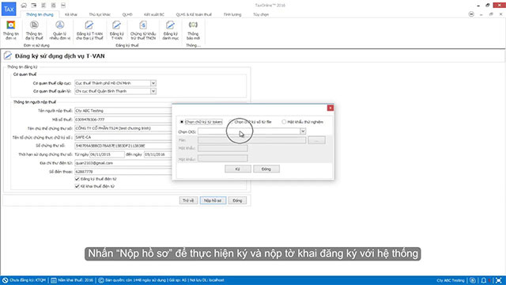Expand Cơ quan thuế quản lý dropdown
Screen dimensions: 506x285
coord(153,91)
